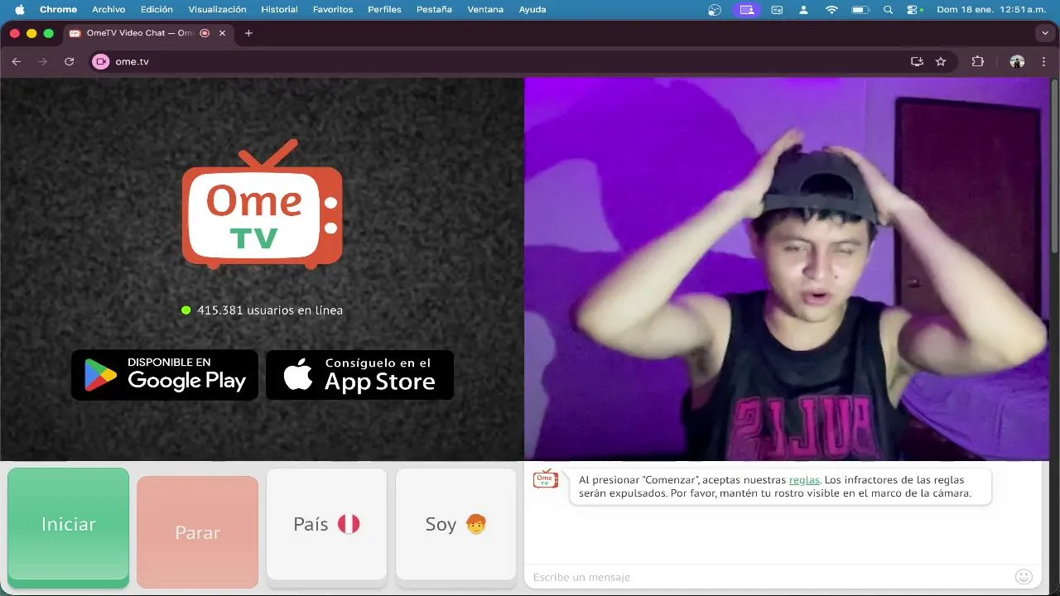
Task: Open the App Store download badge
Action: (359, 375)
